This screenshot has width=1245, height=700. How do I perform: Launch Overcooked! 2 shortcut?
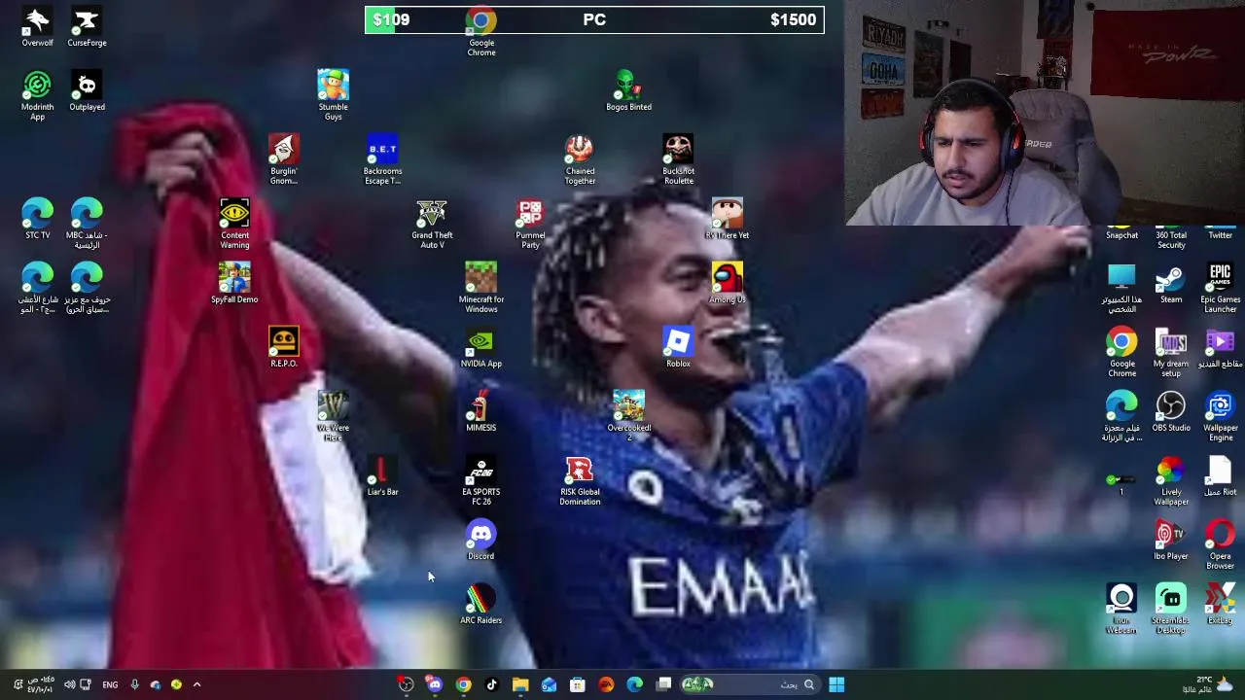(x=628, y=417)
